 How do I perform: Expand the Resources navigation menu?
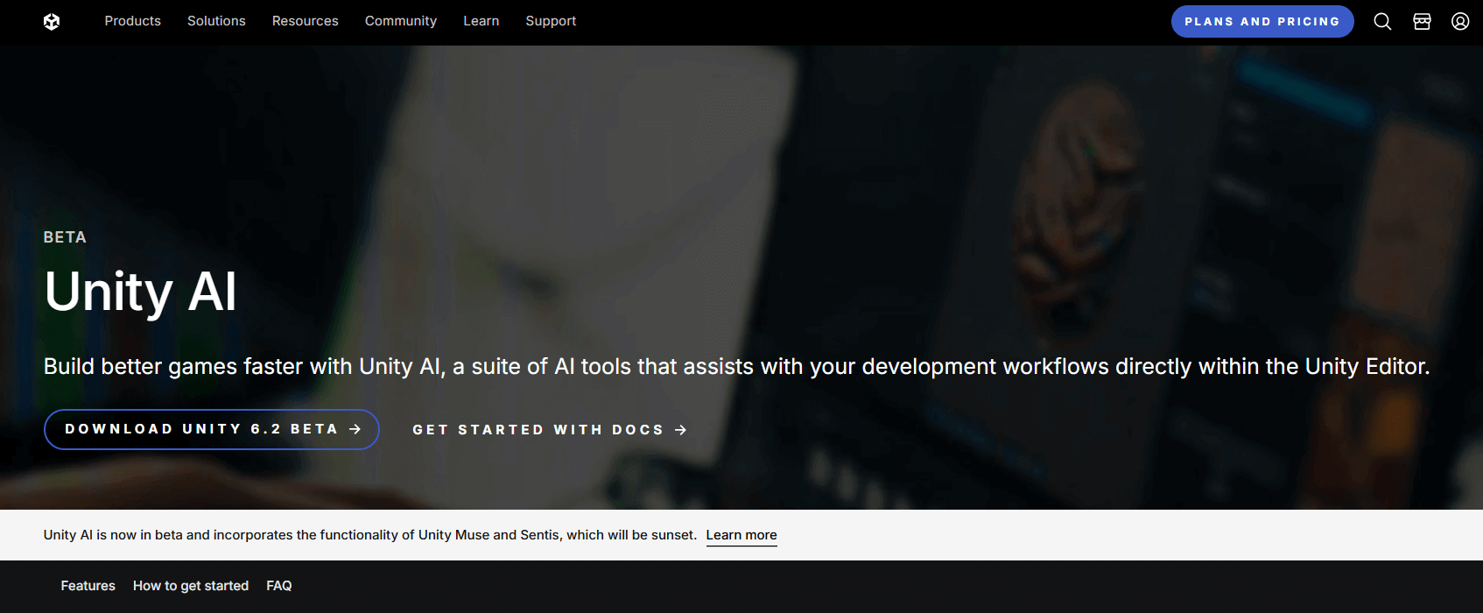[305, 21]
